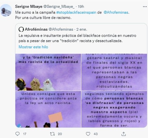Open image with the three kings figures
148x138 pixels.
[x=48, y=72]
